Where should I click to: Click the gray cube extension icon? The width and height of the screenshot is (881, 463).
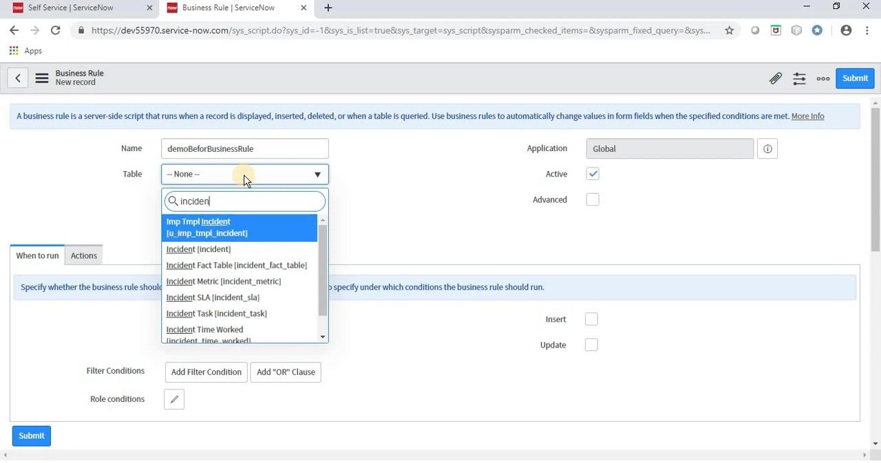tap(796, 30)
